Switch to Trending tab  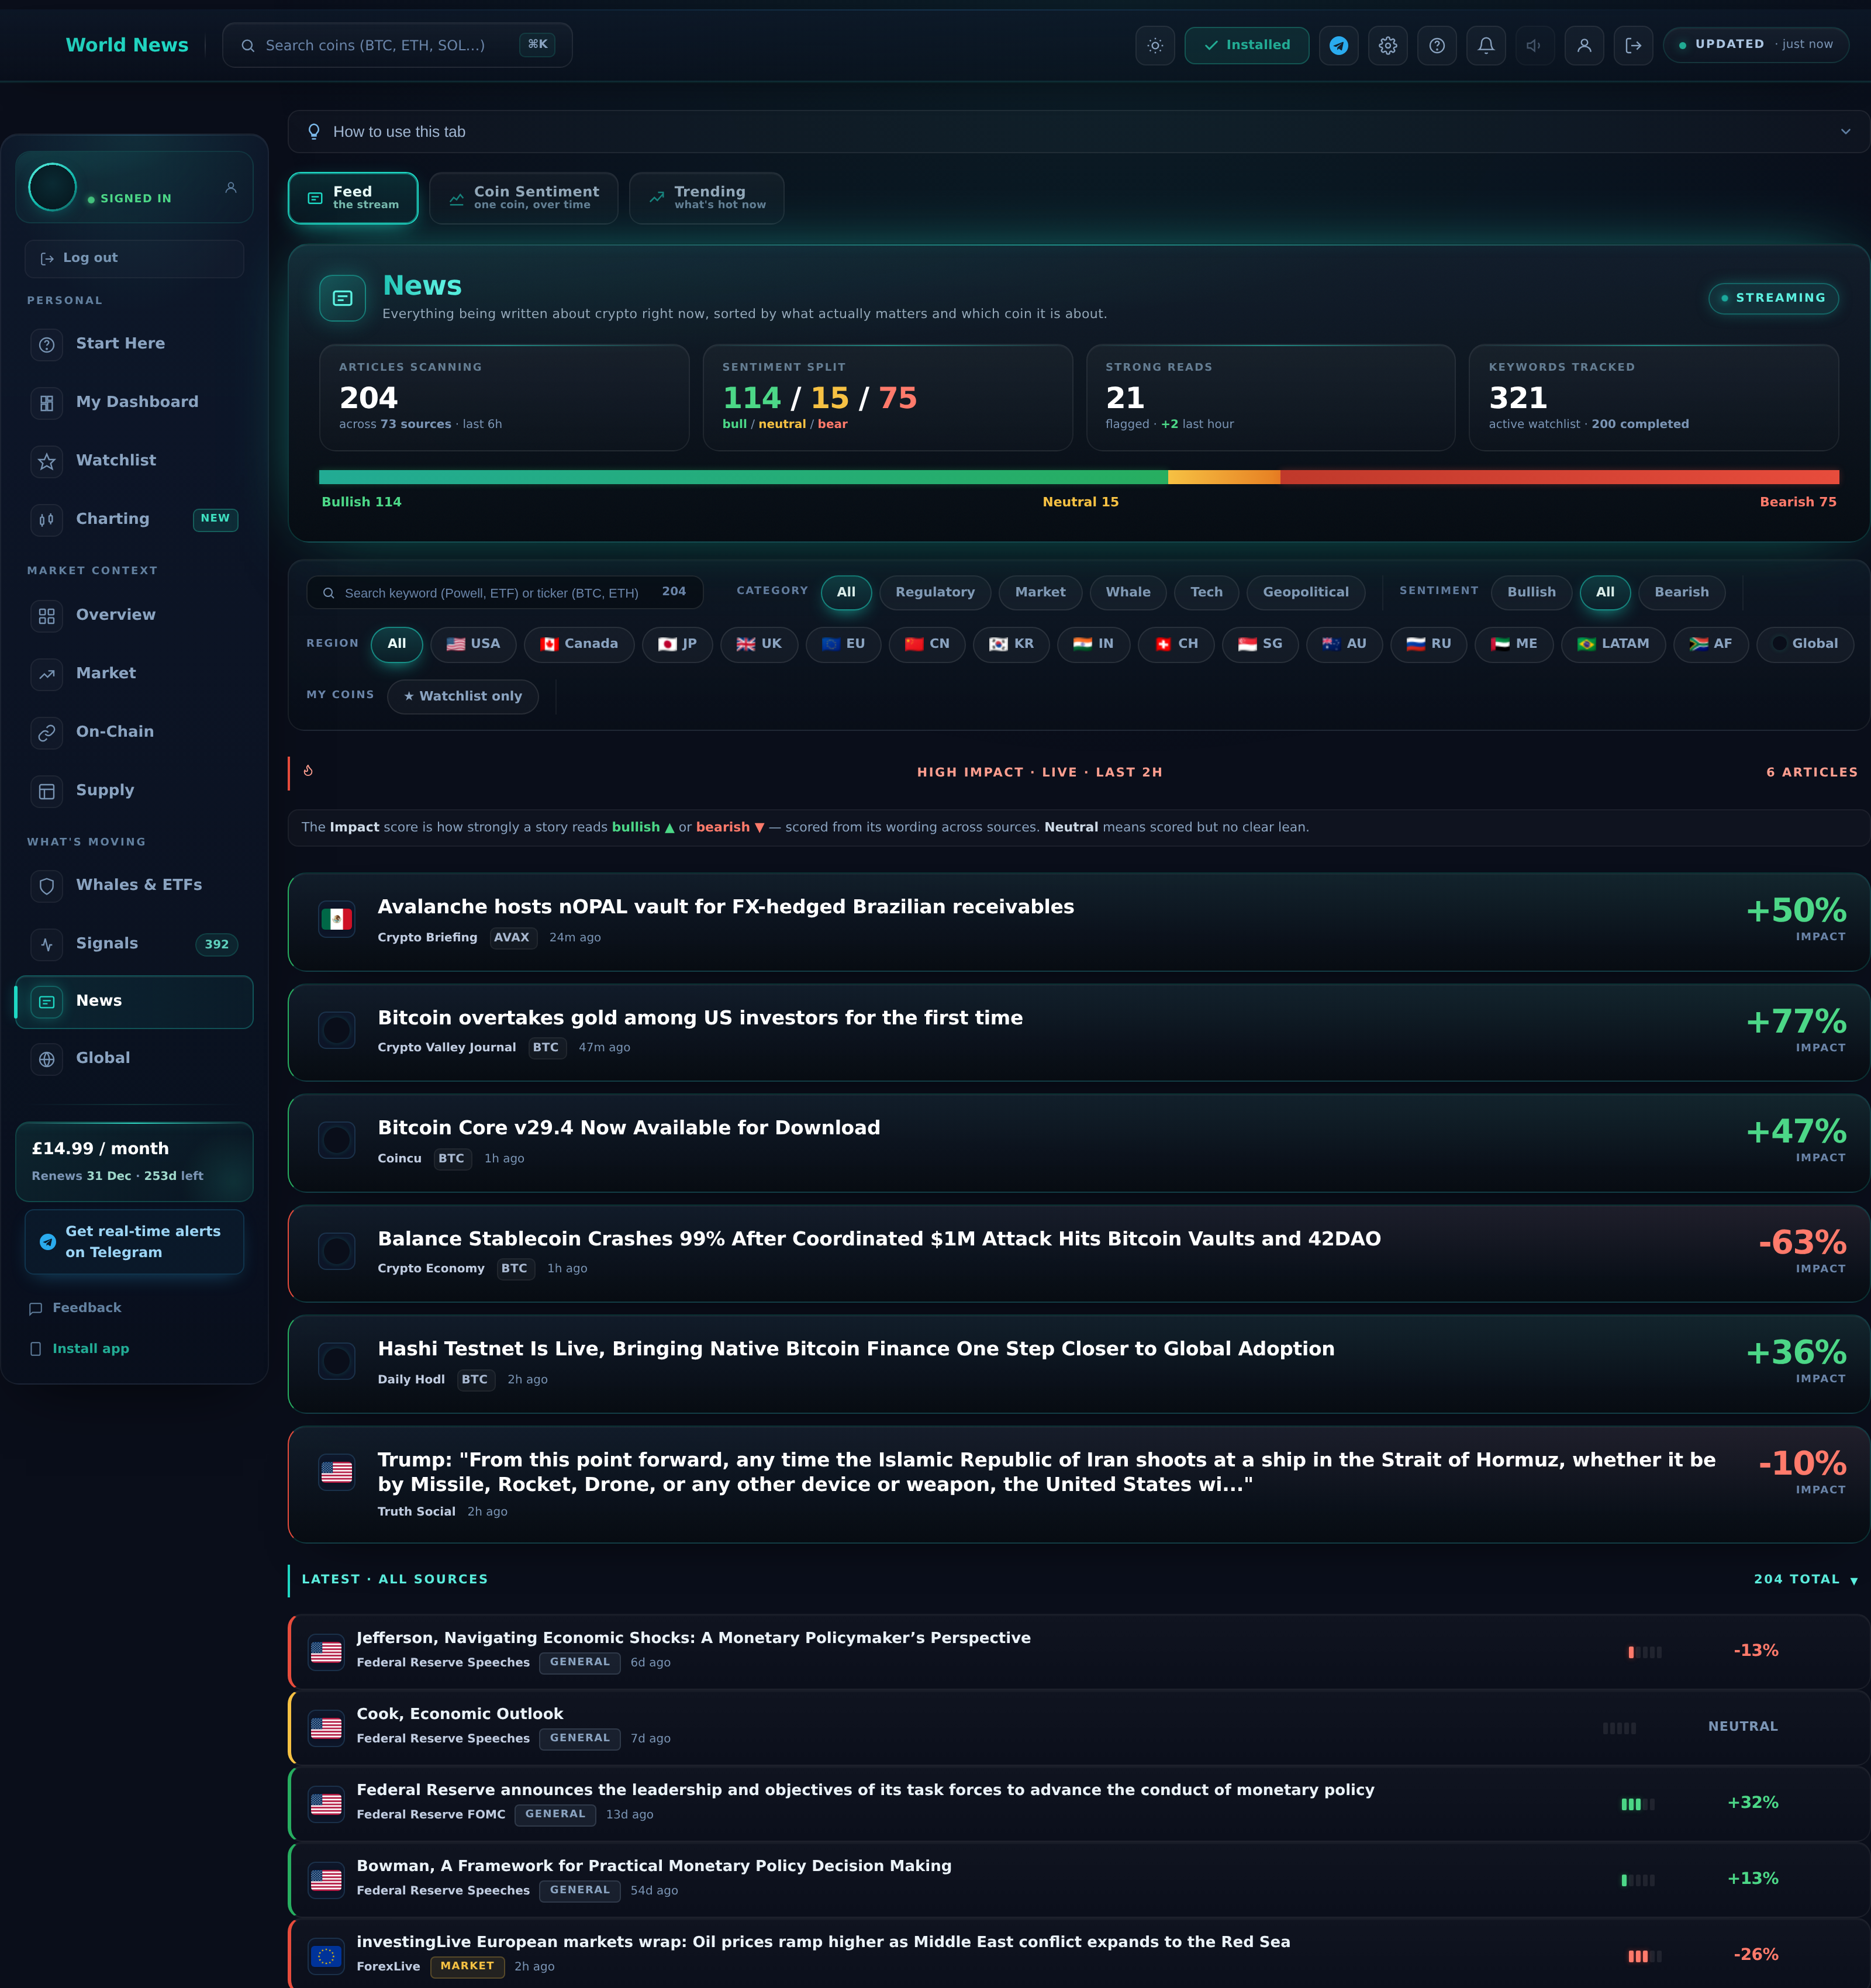706,198
